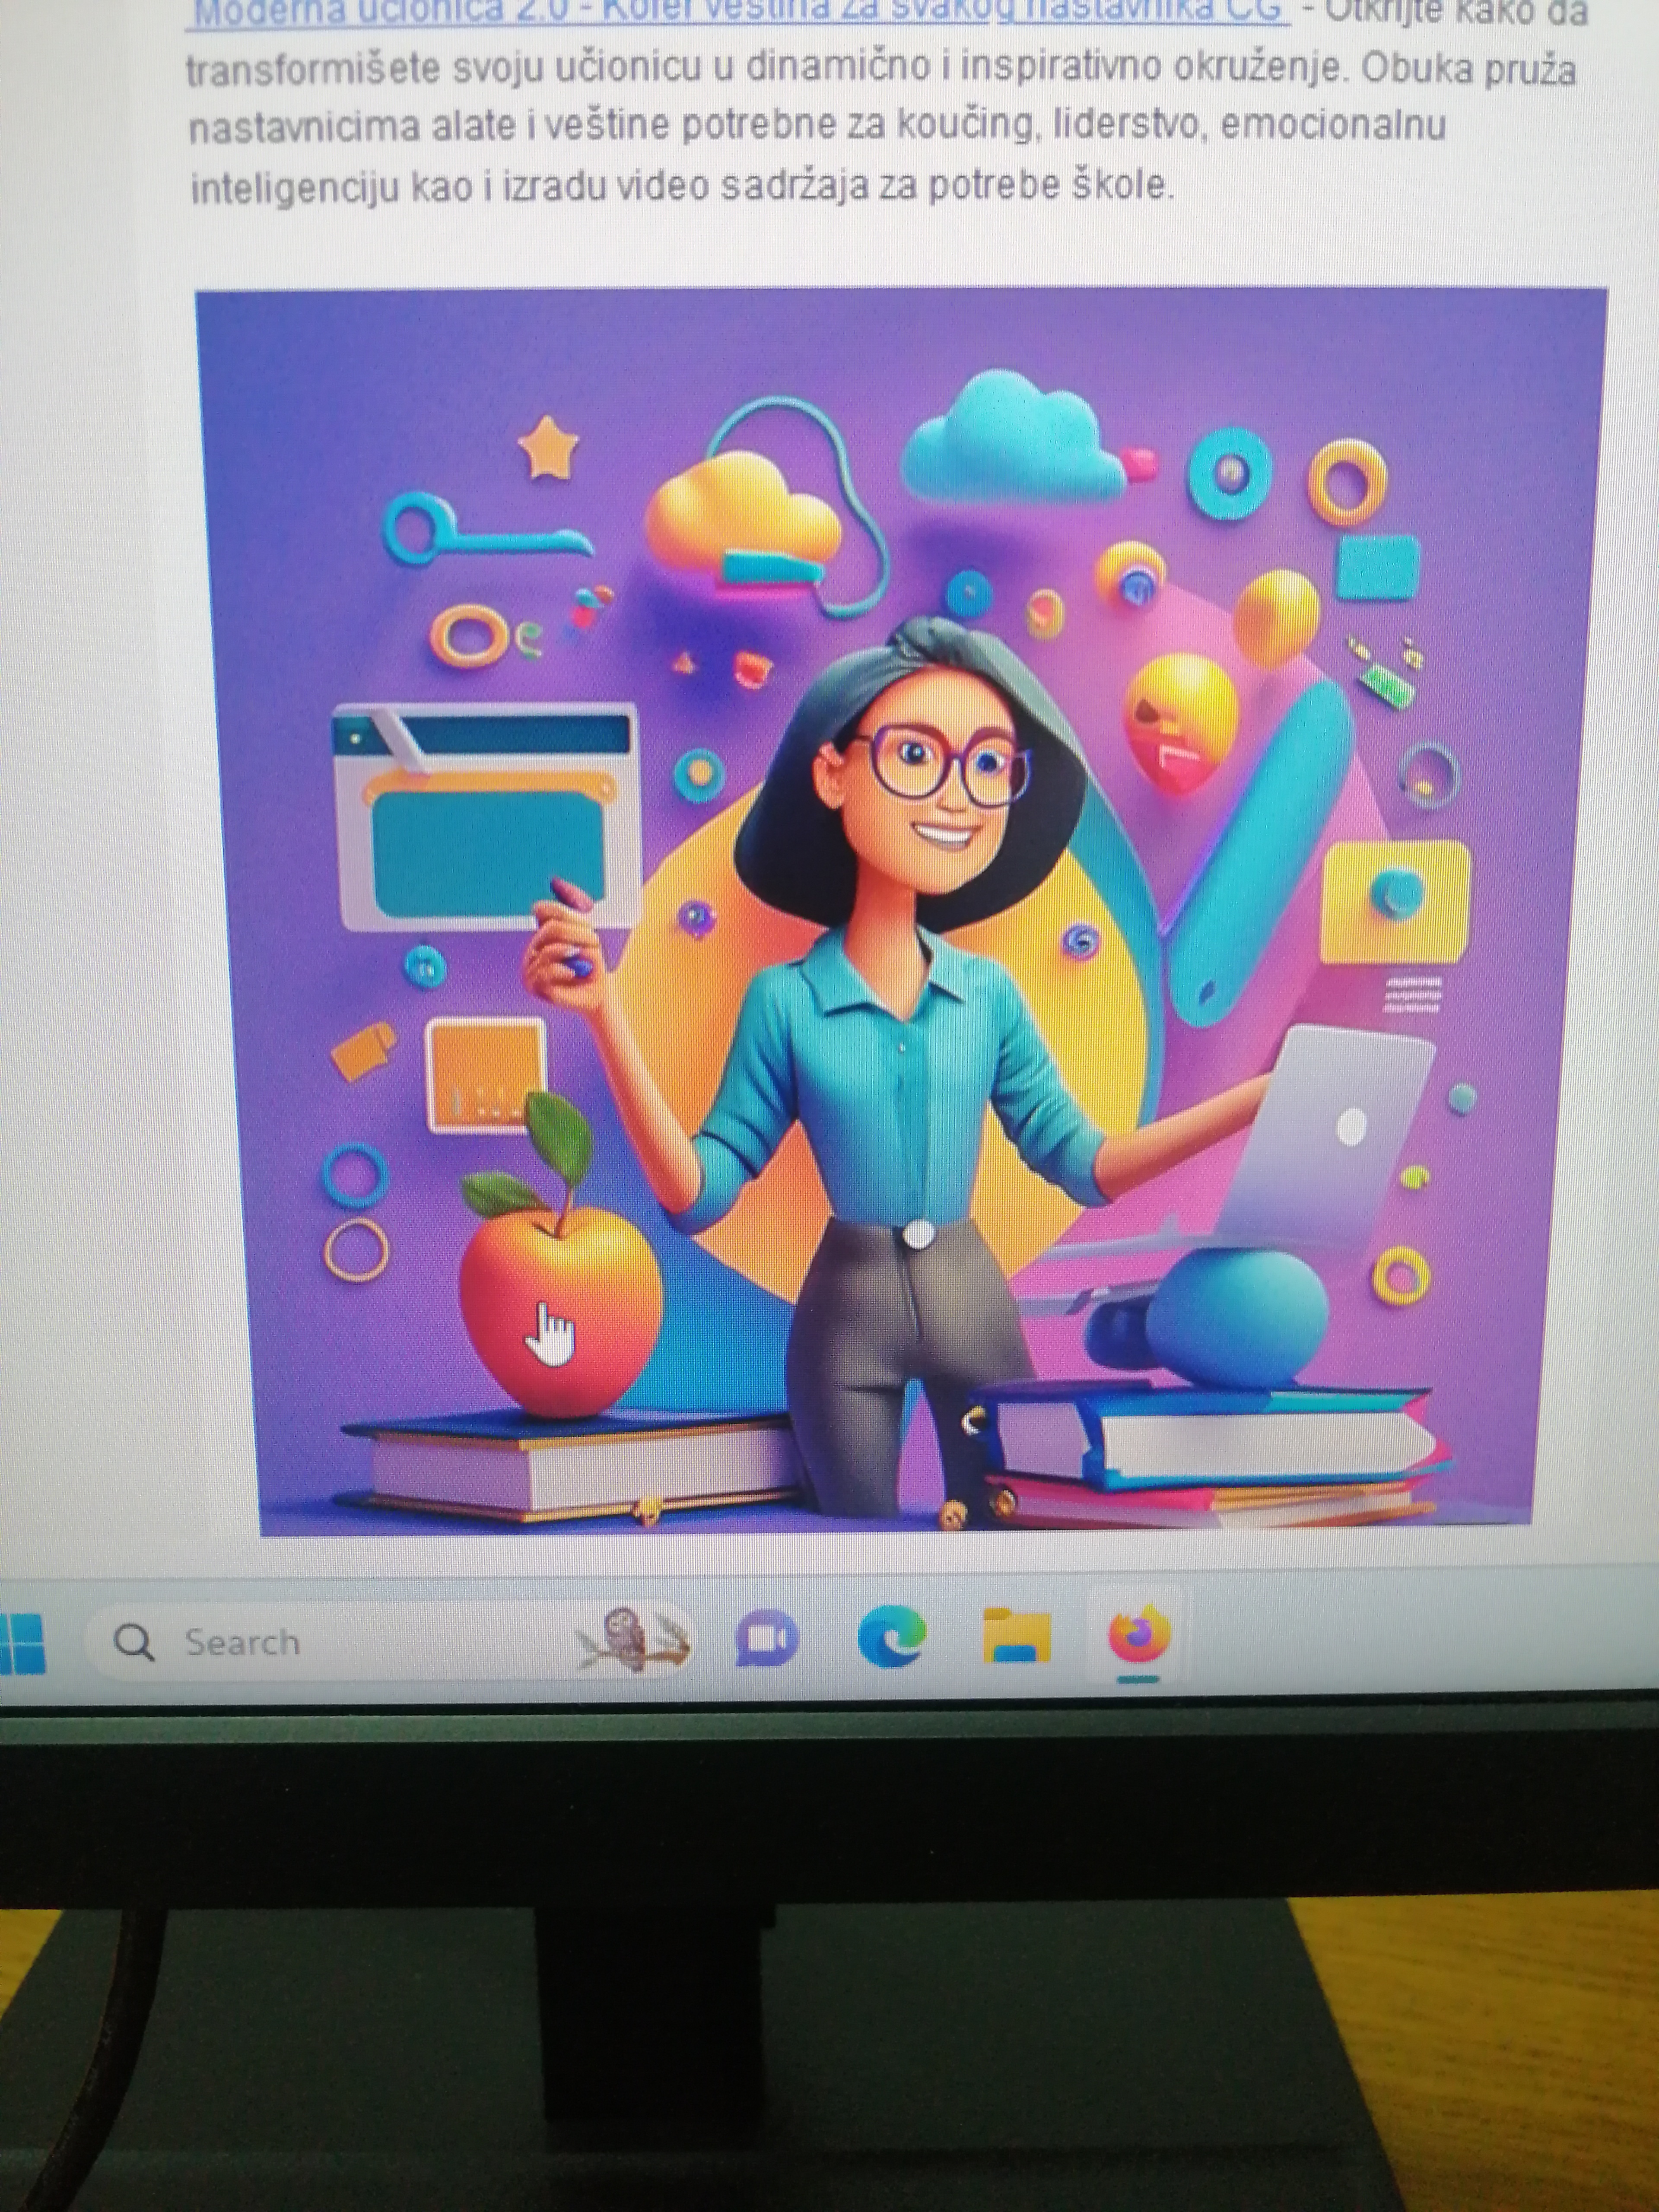Open the owl search highlight icon
The width and height of the screenshot is (1659, 2212).
point(633,1640)
